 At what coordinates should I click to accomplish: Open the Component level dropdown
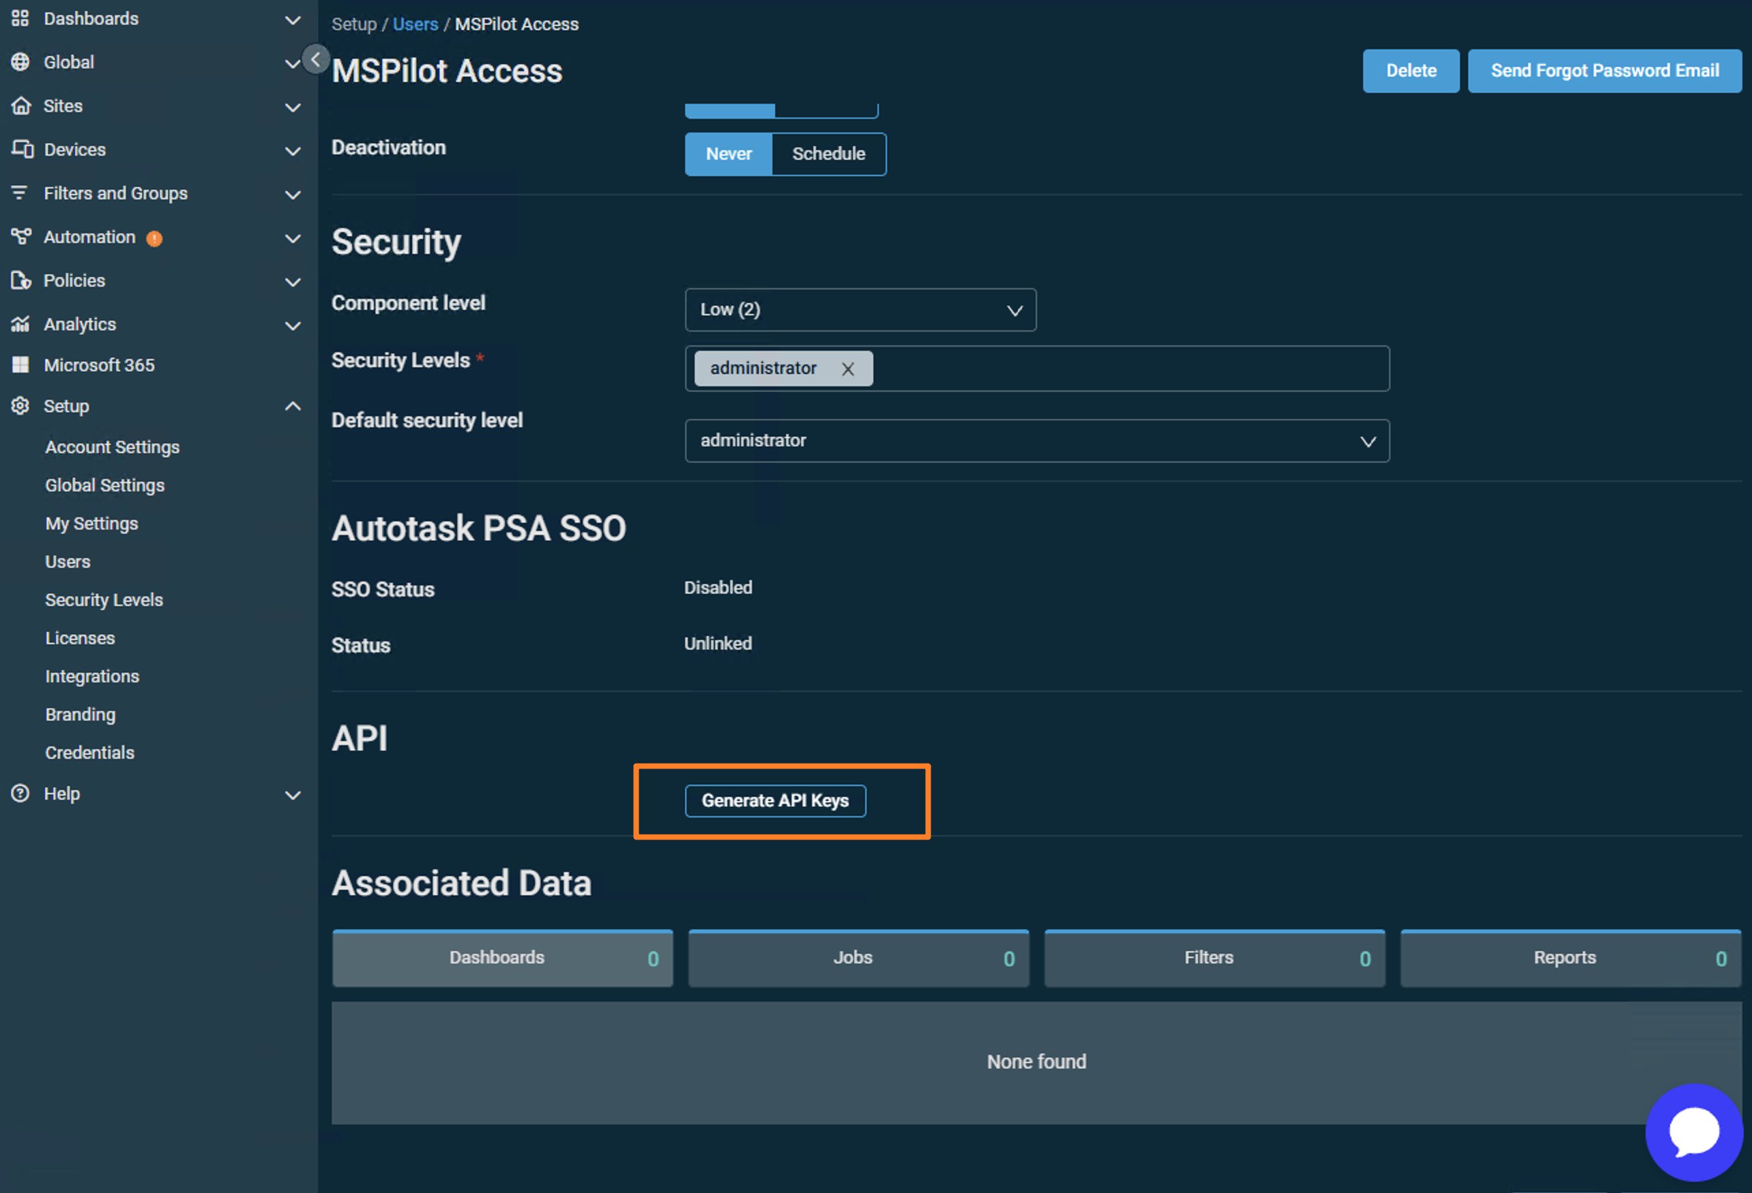(860, 310)
